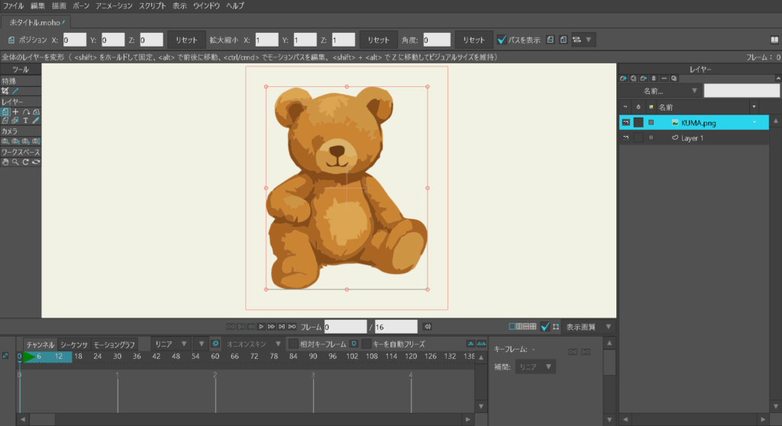
Task: Pick the Hand pan workspace tool
Action: (x=5, y=161)
